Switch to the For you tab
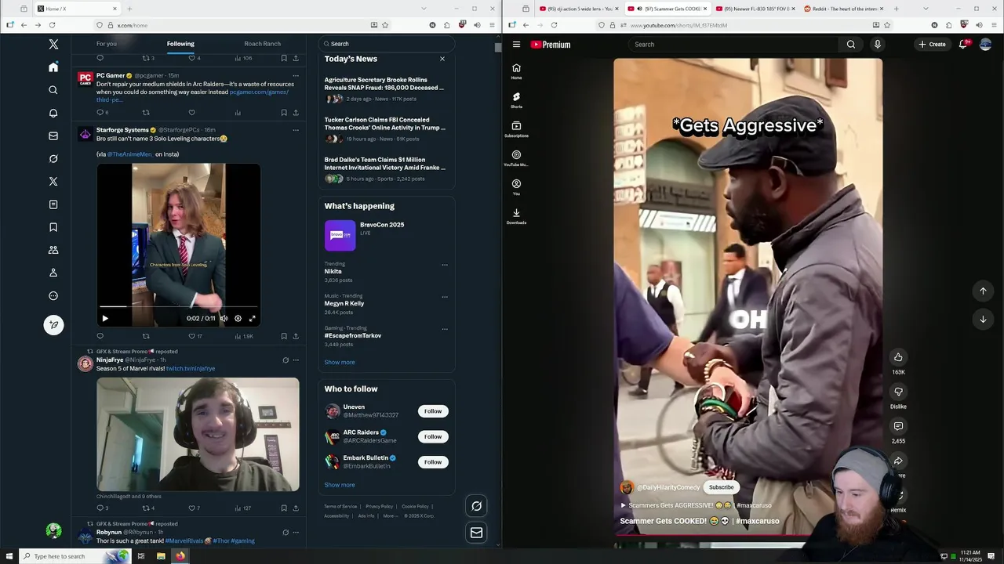 [x=107, y=44]
